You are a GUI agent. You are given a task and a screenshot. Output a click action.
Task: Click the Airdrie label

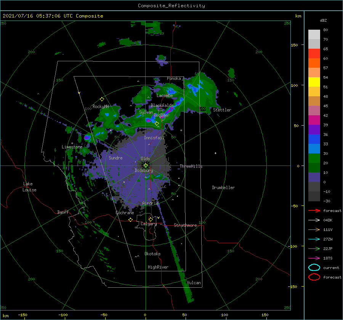coord(150,203)
